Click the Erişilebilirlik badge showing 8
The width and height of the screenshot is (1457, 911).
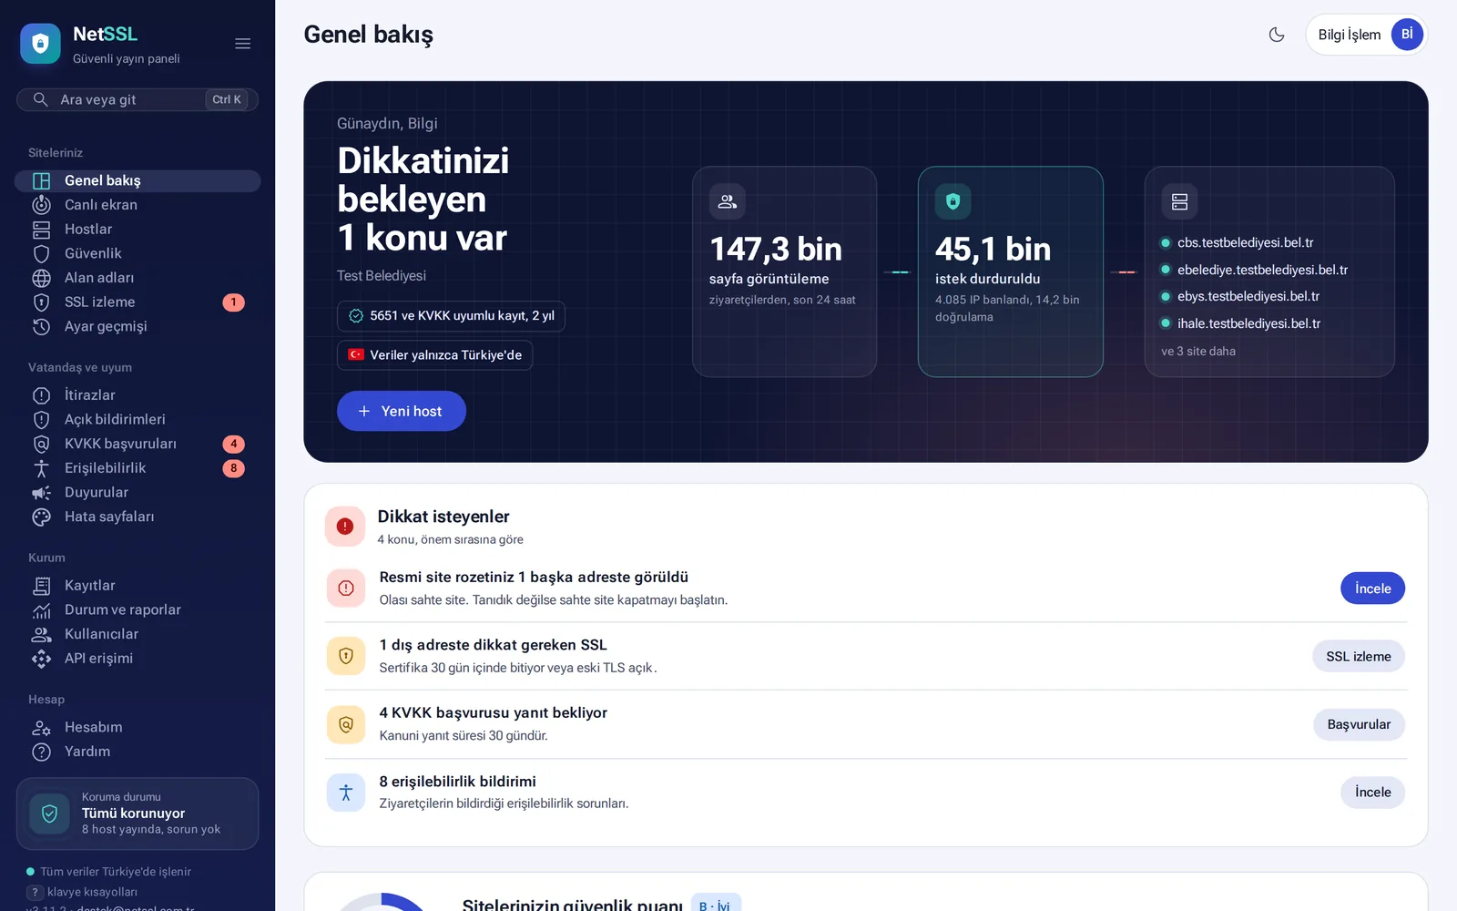(x=233, y=468)
